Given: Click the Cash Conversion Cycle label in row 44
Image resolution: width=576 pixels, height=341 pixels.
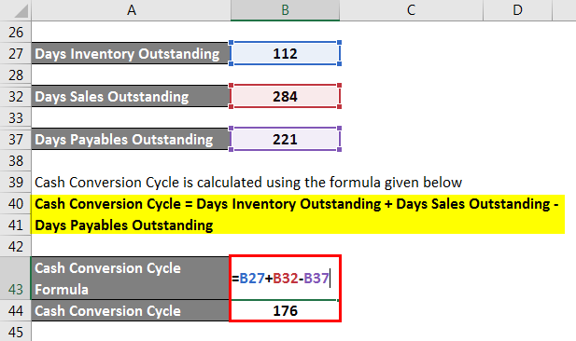Looking at the screenshot, I should [x=131, y=311].
